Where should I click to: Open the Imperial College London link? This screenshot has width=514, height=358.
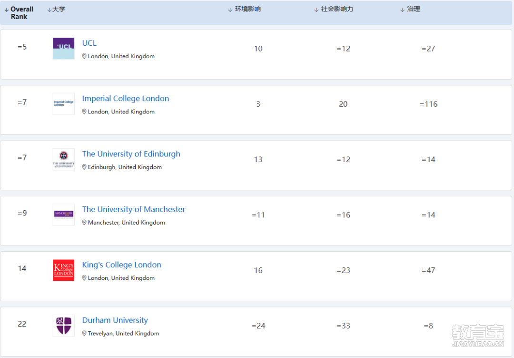coord(126,99)
